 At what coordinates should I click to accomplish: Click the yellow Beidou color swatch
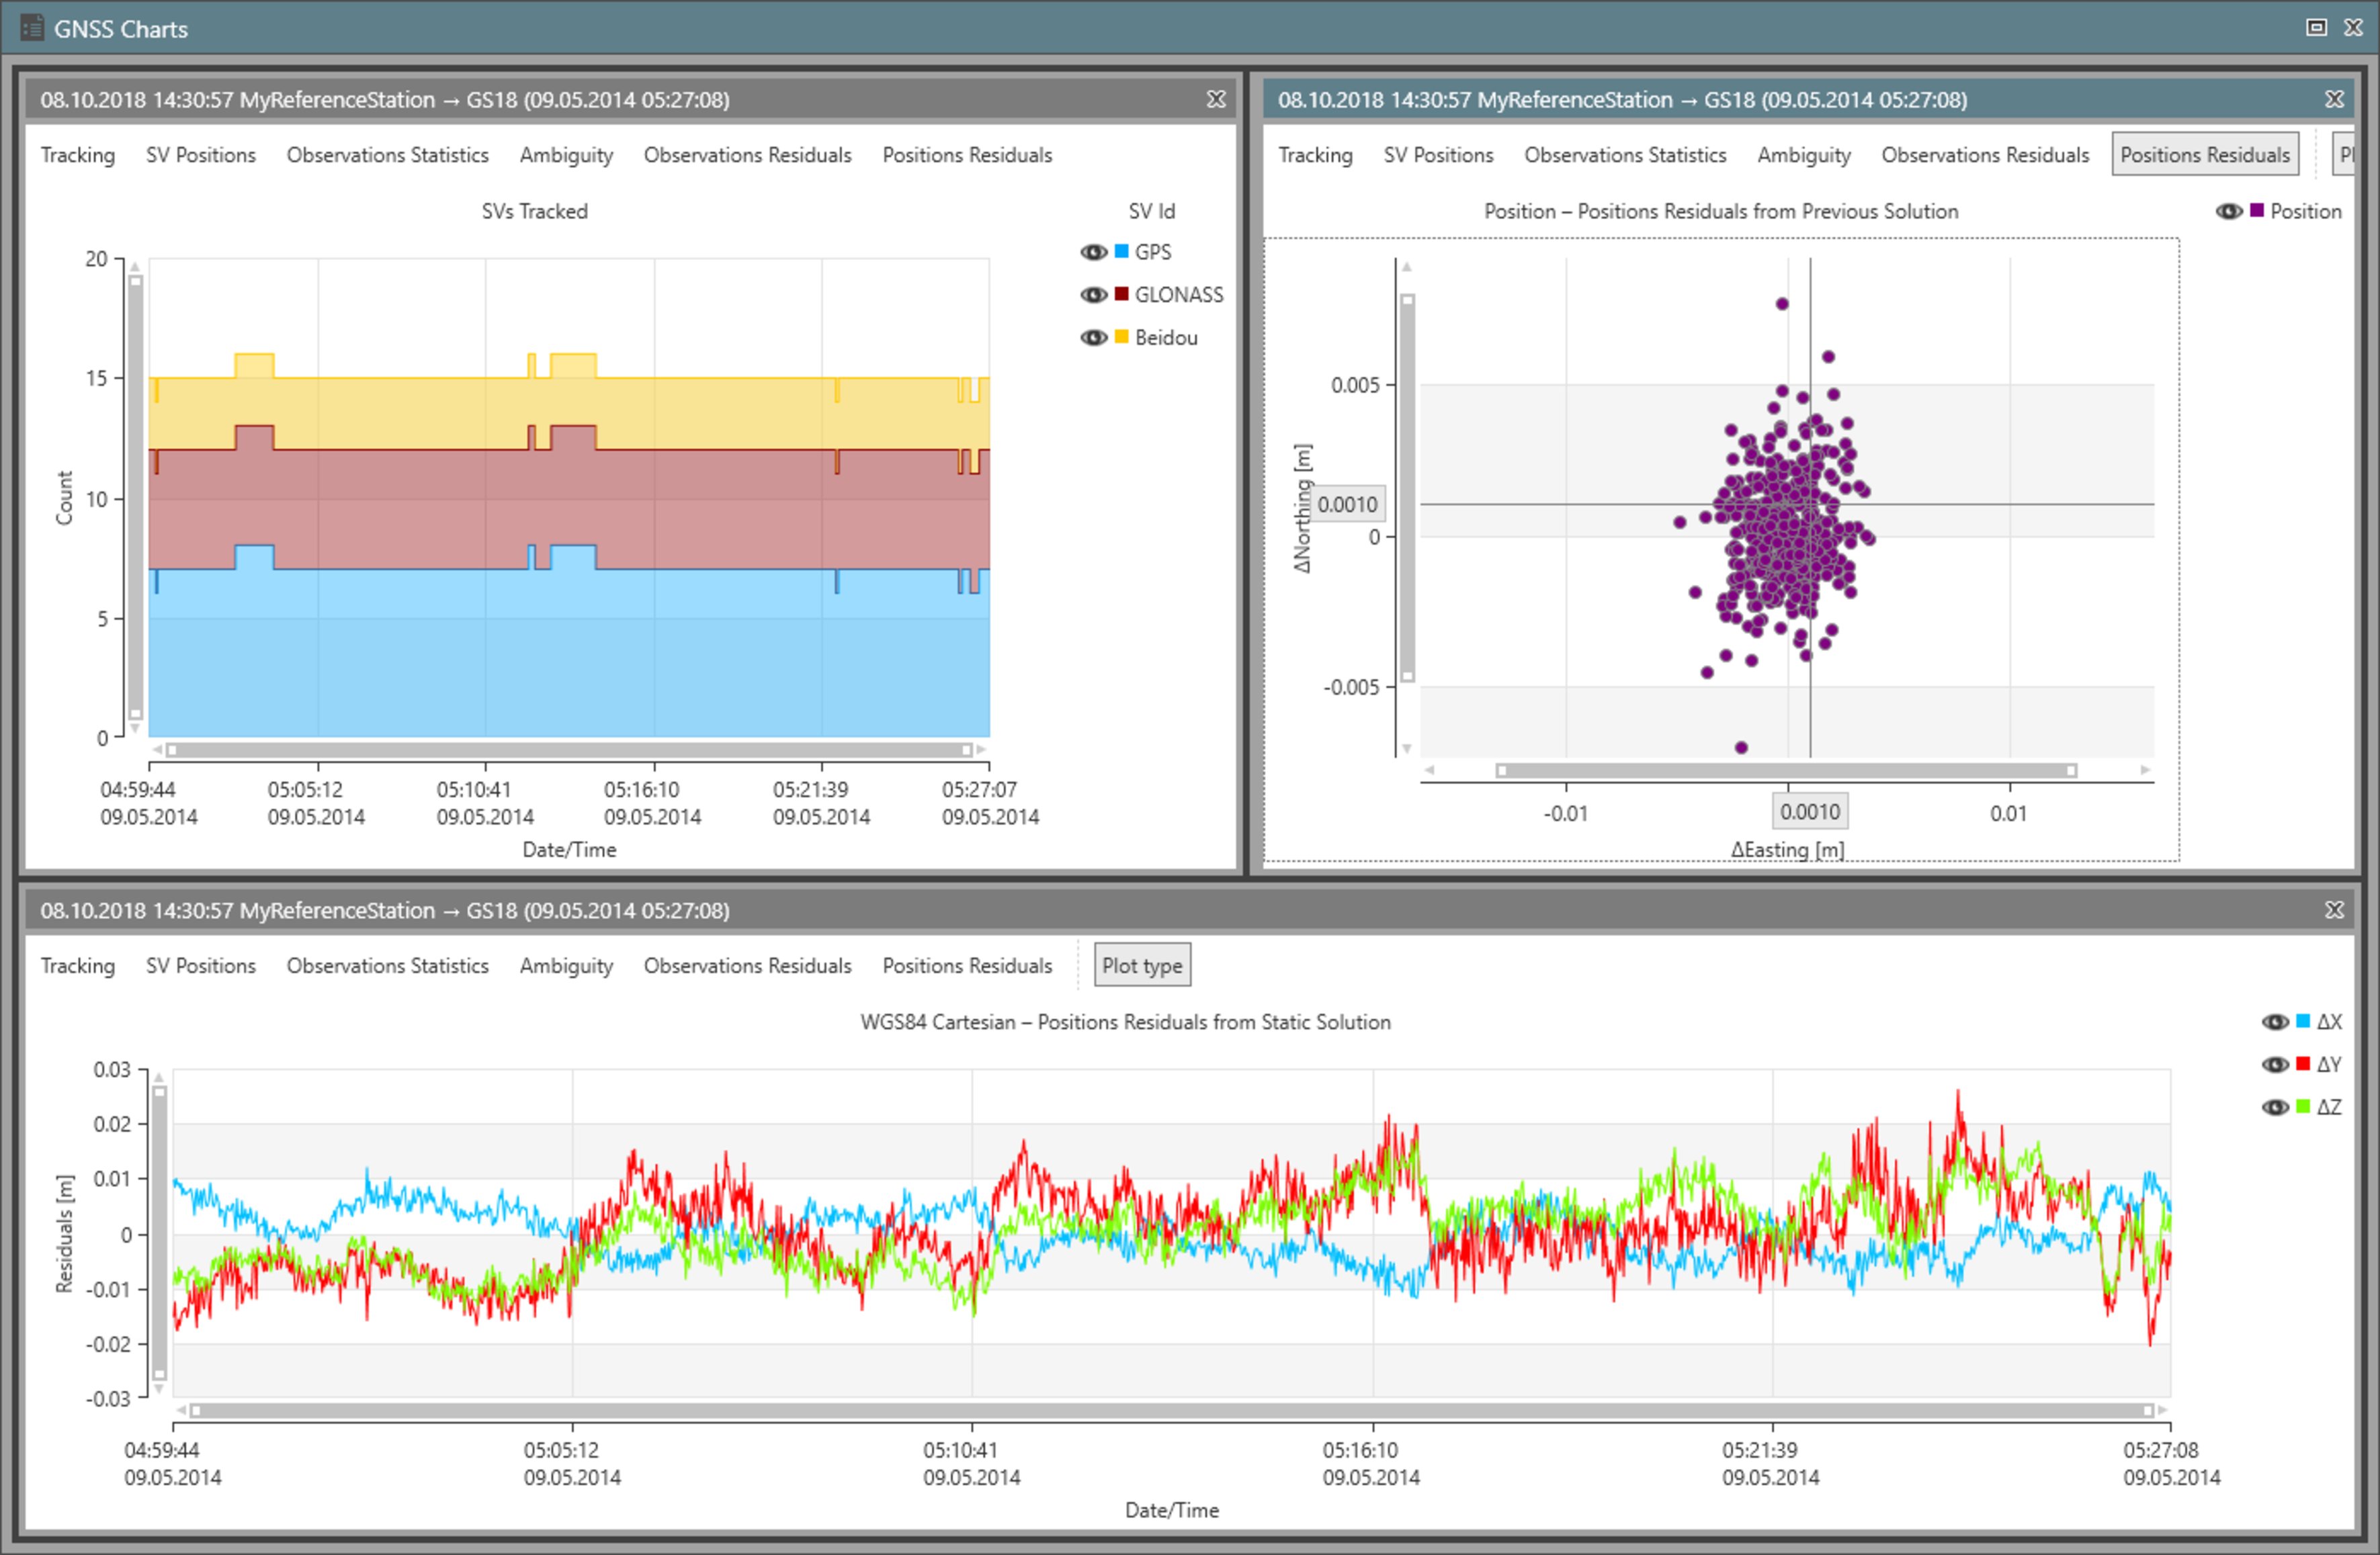click(x=1122, y=337)
